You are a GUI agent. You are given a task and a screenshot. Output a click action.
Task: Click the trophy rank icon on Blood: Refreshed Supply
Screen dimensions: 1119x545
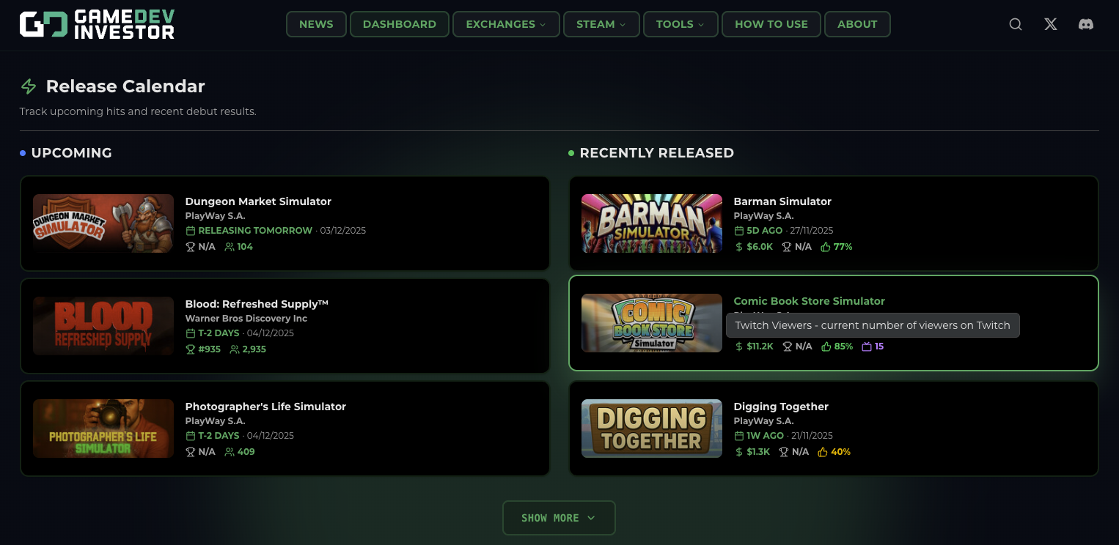(x=191, y=349)
